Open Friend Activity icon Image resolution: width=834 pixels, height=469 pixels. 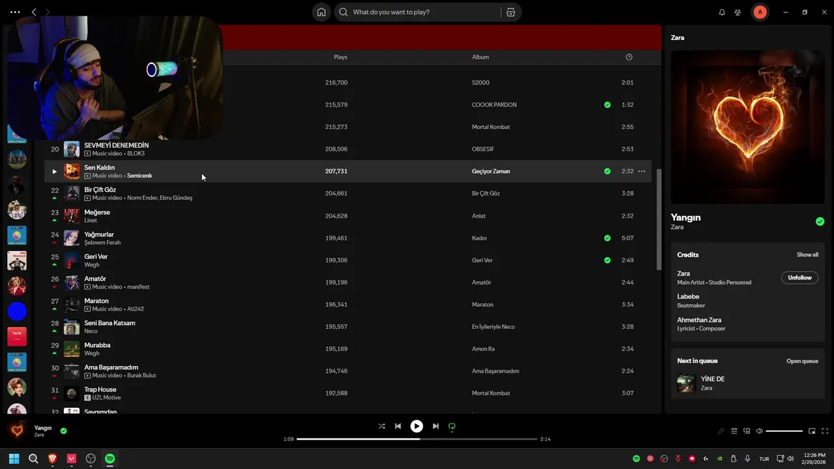coord(738,12)
